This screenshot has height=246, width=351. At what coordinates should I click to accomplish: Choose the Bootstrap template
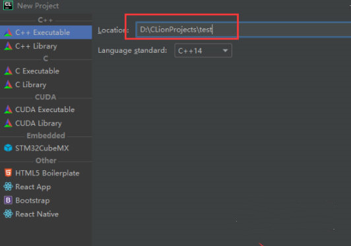click(46, 200)
